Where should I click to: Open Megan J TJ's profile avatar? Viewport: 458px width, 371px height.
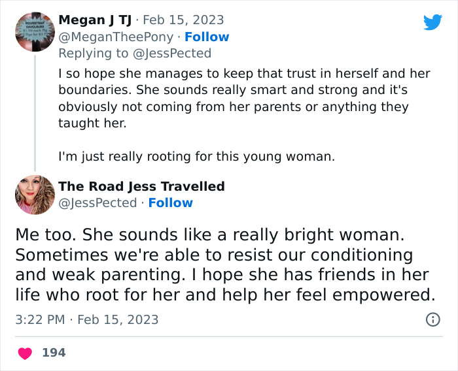35,31
